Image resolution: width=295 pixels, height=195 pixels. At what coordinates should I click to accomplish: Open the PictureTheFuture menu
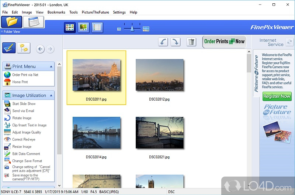pyautogui.click(x=96, y=12)
